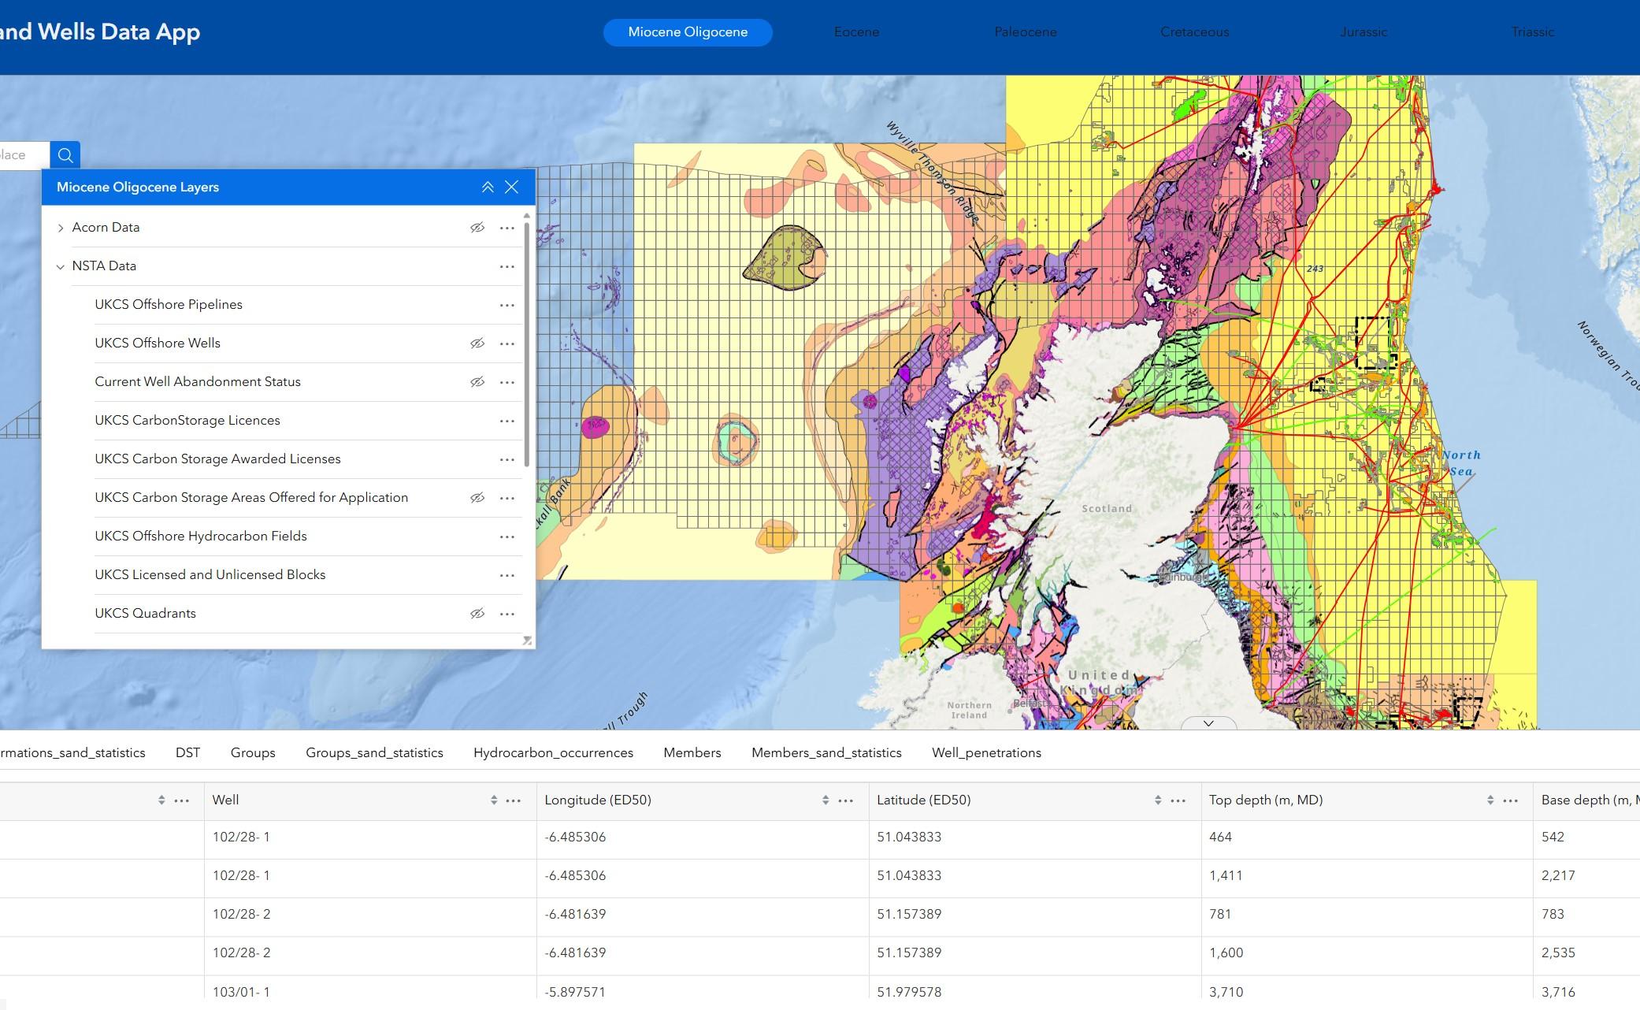Click the blue search magnifier button

[65, 155]
